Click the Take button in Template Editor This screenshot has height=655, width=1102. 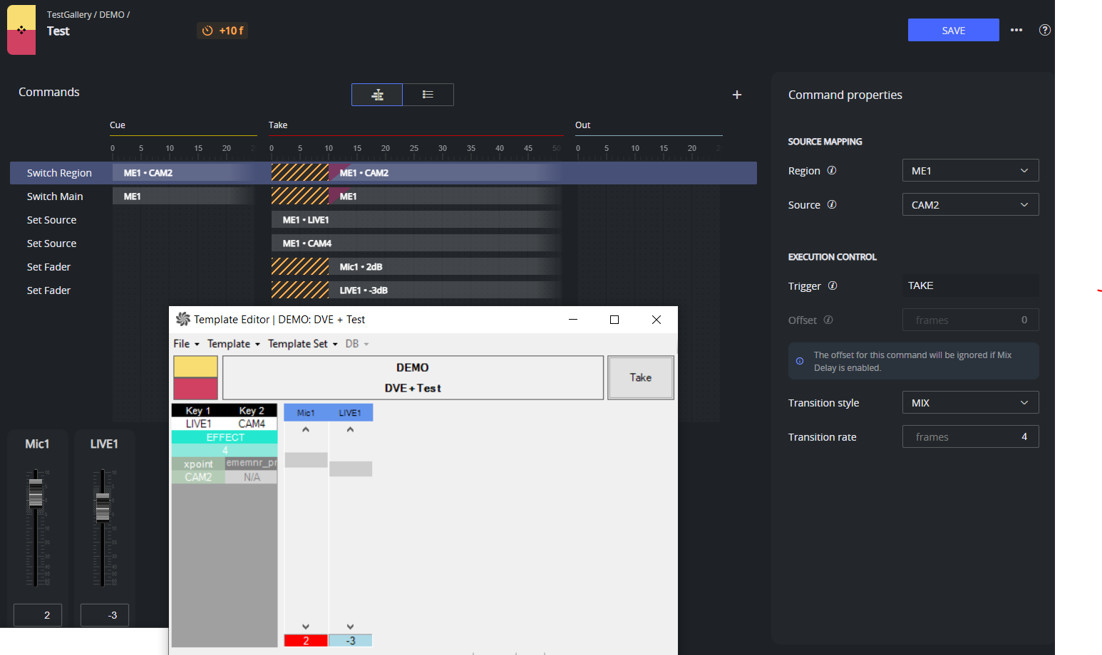click(x=640, y=377)
